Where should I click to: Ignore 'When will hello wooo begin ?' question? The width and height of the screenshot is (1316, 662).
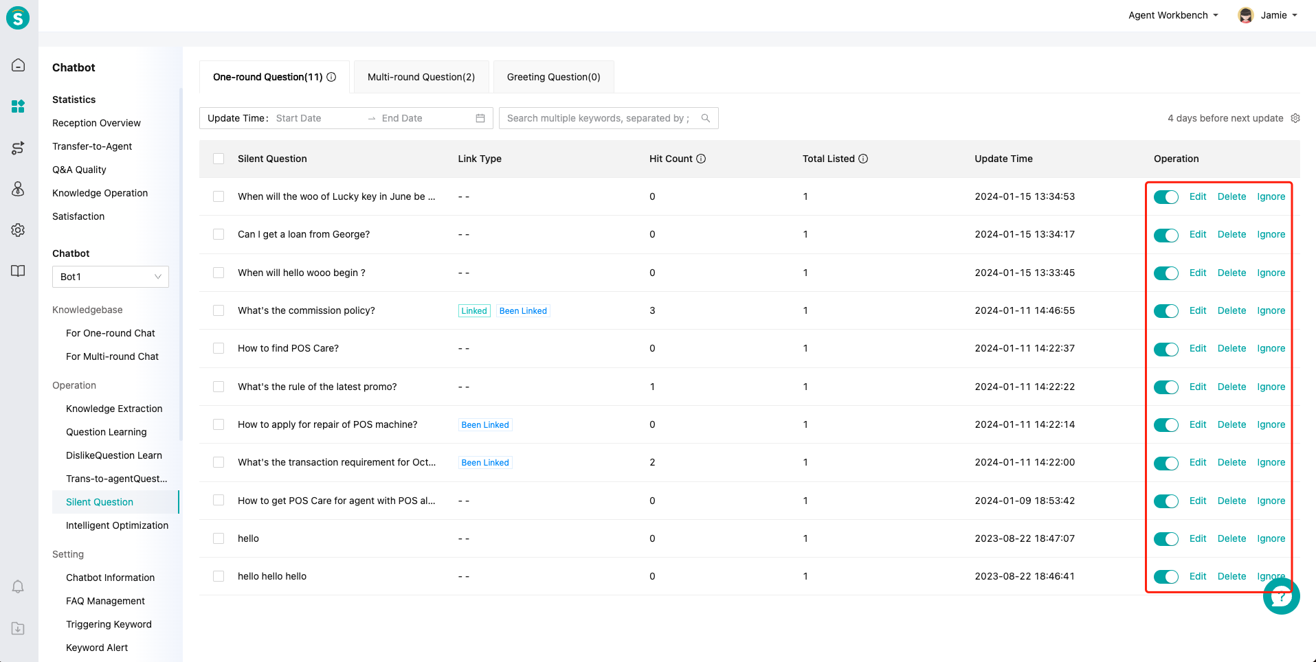pyautogui.click(x=1271, y=273)
